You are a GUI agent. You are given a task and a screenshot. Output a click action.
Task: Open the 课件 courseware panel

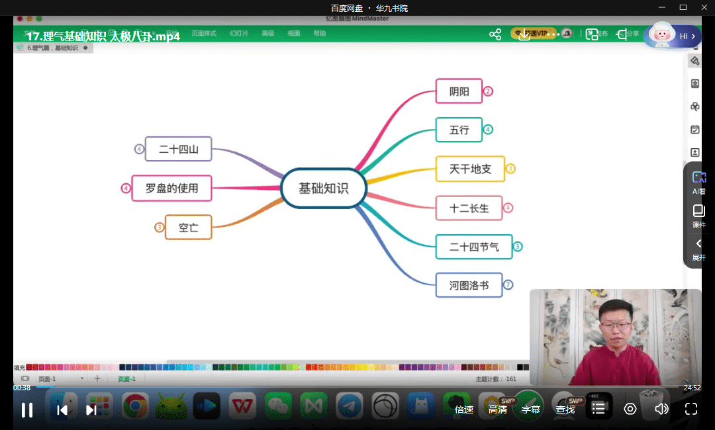[x=698, y=216]
